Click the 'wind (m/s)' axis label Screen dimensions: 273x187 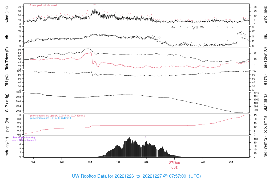tap(265, 14)
